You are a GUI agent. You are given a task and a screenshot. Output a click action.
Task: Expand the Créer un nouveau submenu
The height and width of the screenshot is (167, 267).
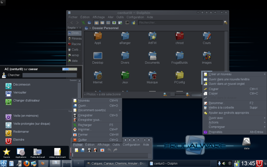click(234, 74)
